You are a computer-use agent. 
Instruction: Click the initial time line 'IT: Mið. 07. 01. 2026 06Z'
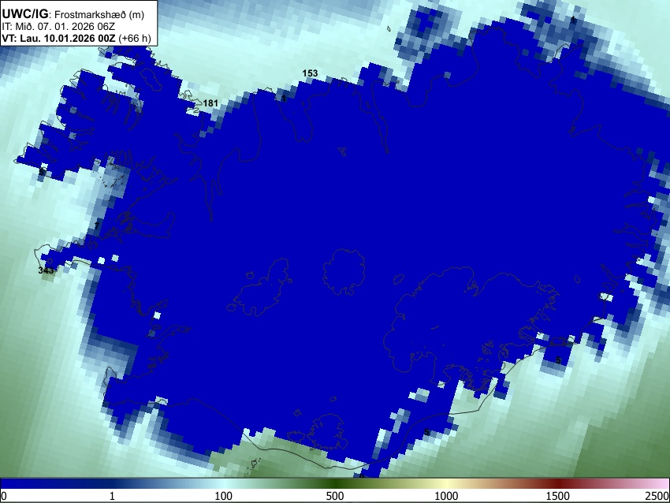click(58, 27)
